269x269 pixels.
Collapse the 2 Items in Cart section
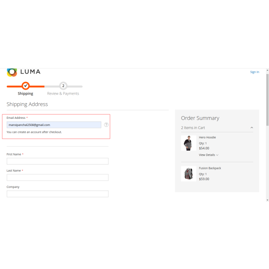pos(252,128)
